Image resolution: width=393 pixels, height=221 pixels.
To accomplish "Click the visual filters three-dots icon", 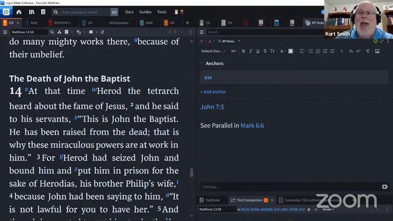I will (59, 32).
